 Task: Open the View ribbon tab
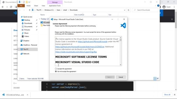point(43,5)
